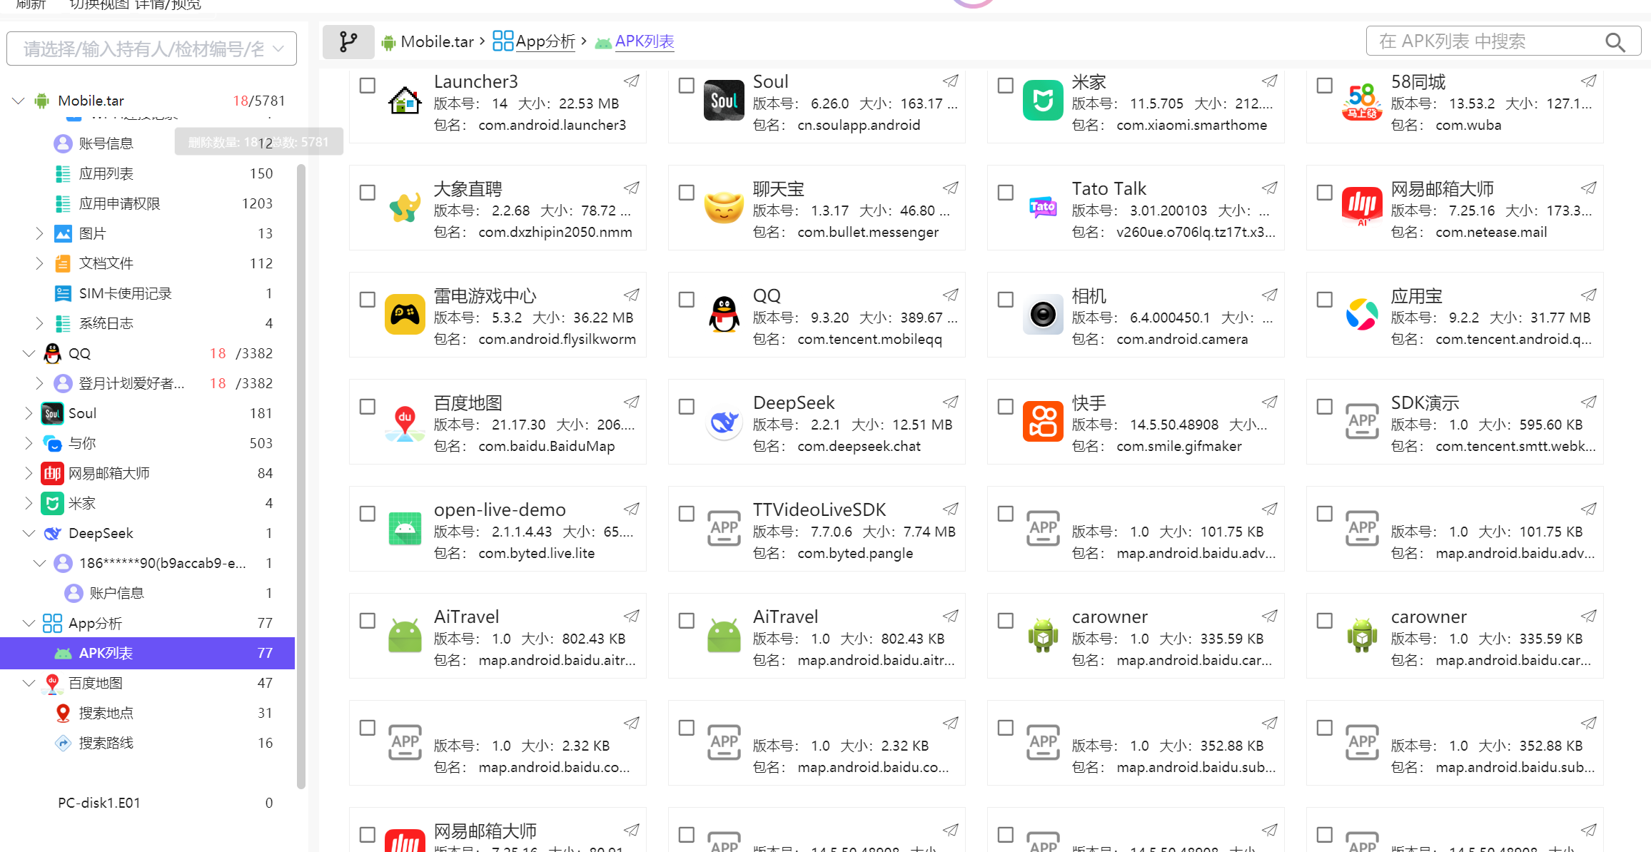Click send arrow icon on Launcher3 card

click(632, 81)
